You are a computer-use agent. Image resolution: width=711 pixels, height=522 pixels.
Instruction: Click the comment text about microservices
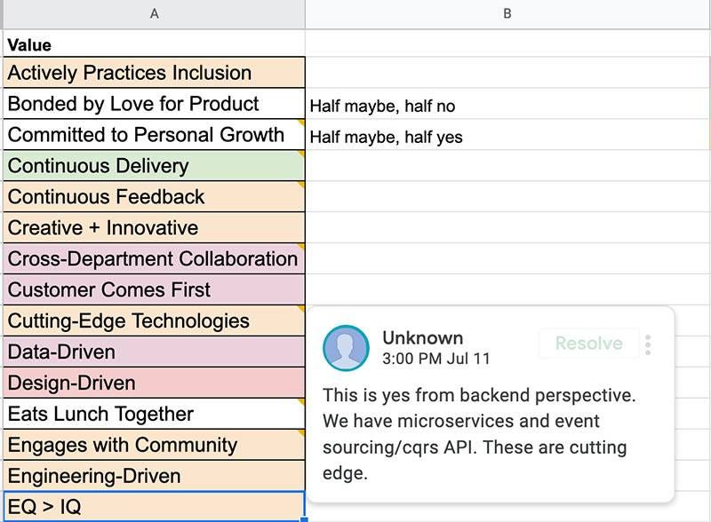(479, 434)
